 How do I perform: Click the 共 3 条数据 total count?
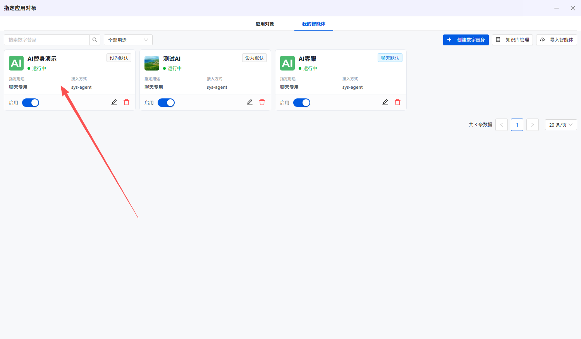480,125
